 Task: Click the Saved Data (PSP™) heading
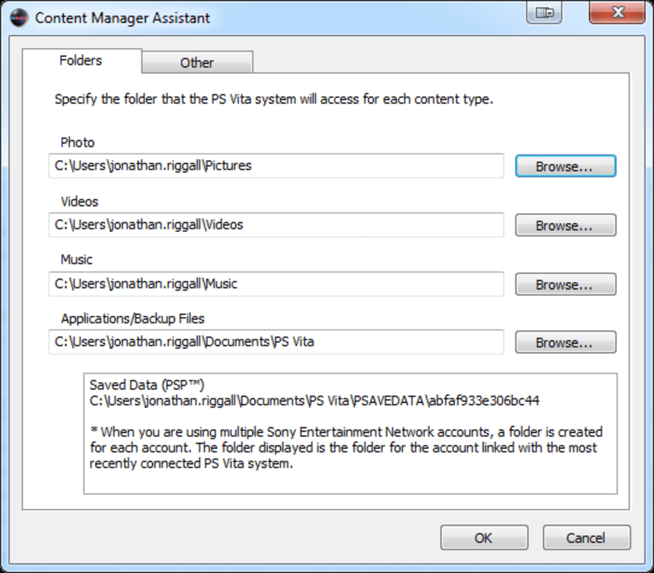click(147, 385)
